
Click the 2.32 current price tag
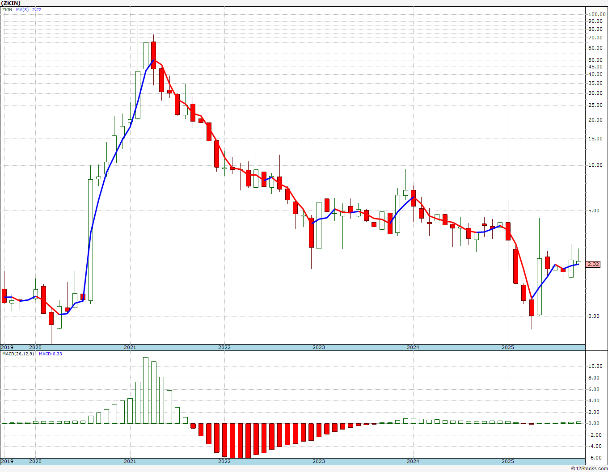click(x=593, y=265)
